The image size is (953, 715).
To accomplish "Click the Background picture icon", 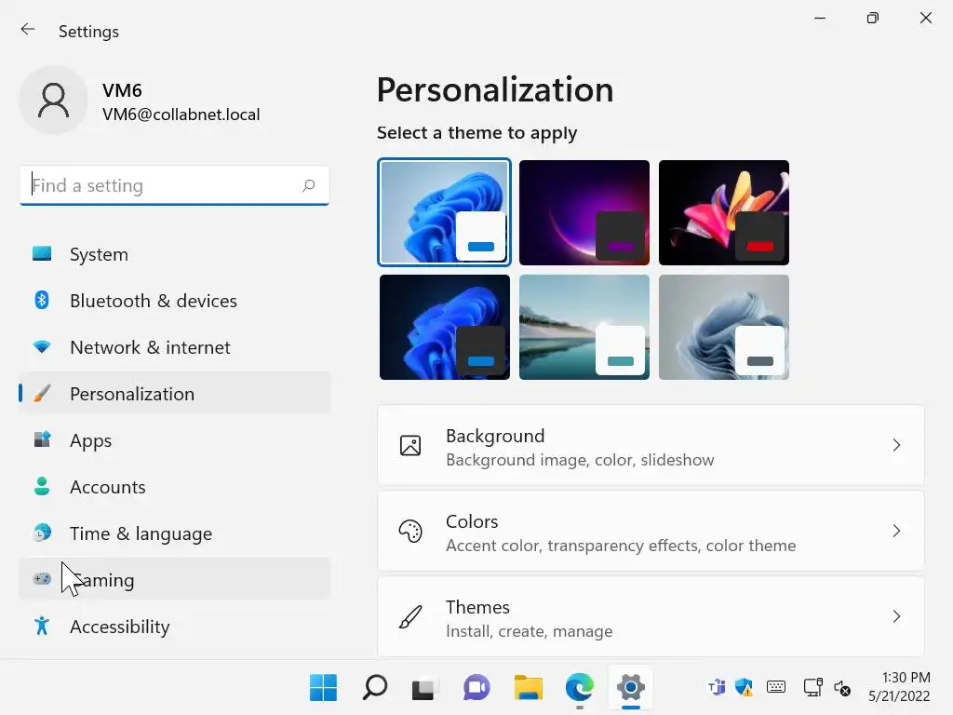I will (x=410, y=445).
